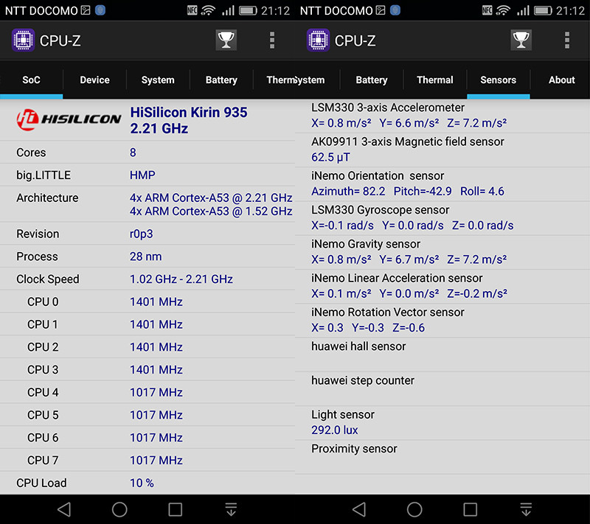Tap hide navigation bar arrow on right screen
Image resolution: width=590 pixels, height=524 pixels.
click(x=526, y=509)
